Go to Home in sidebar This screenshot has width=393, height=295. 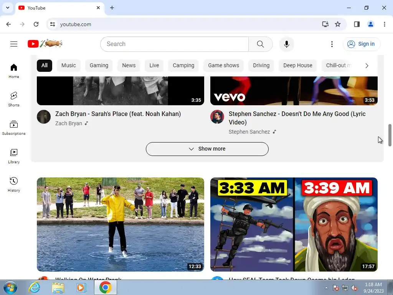pos(14,71)
